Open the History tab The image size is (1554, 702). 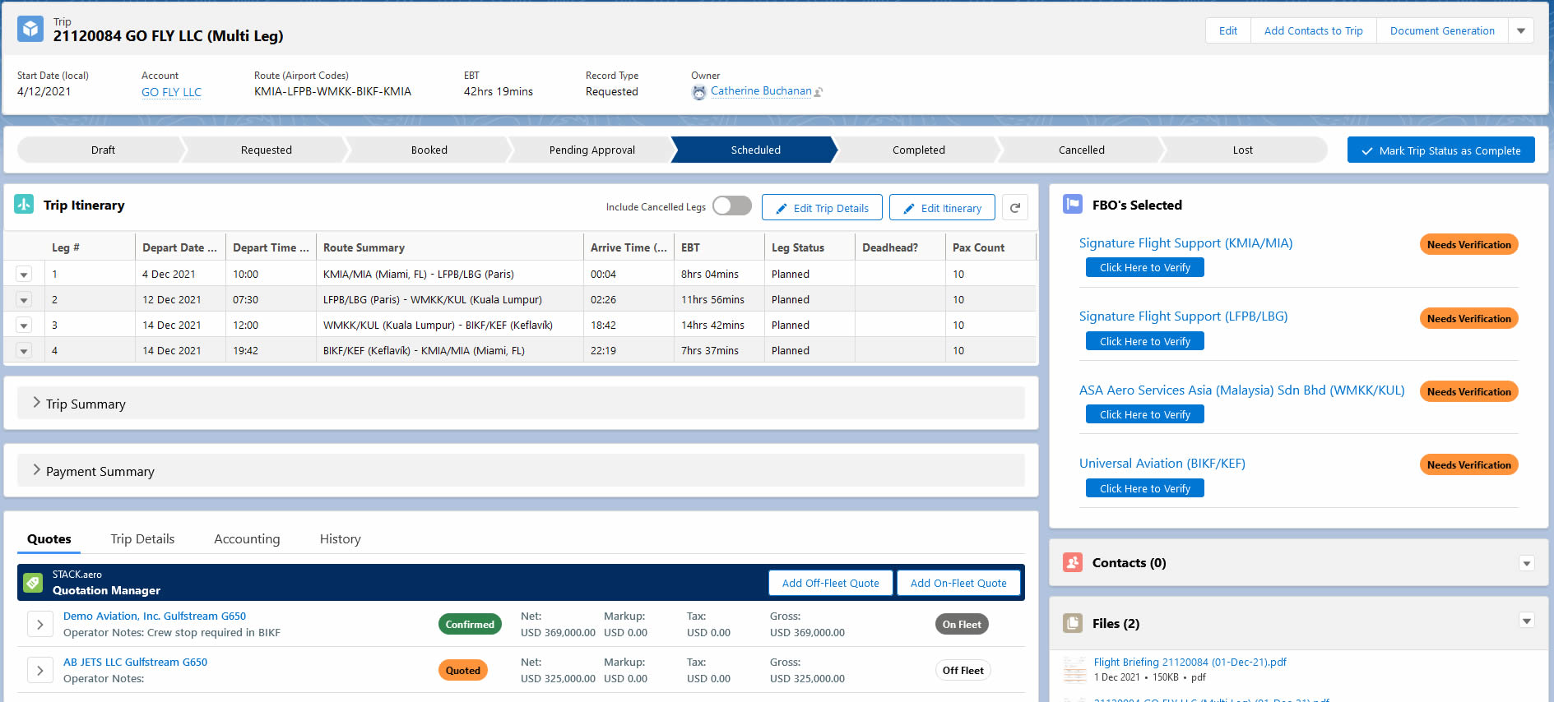pos(340,539)
